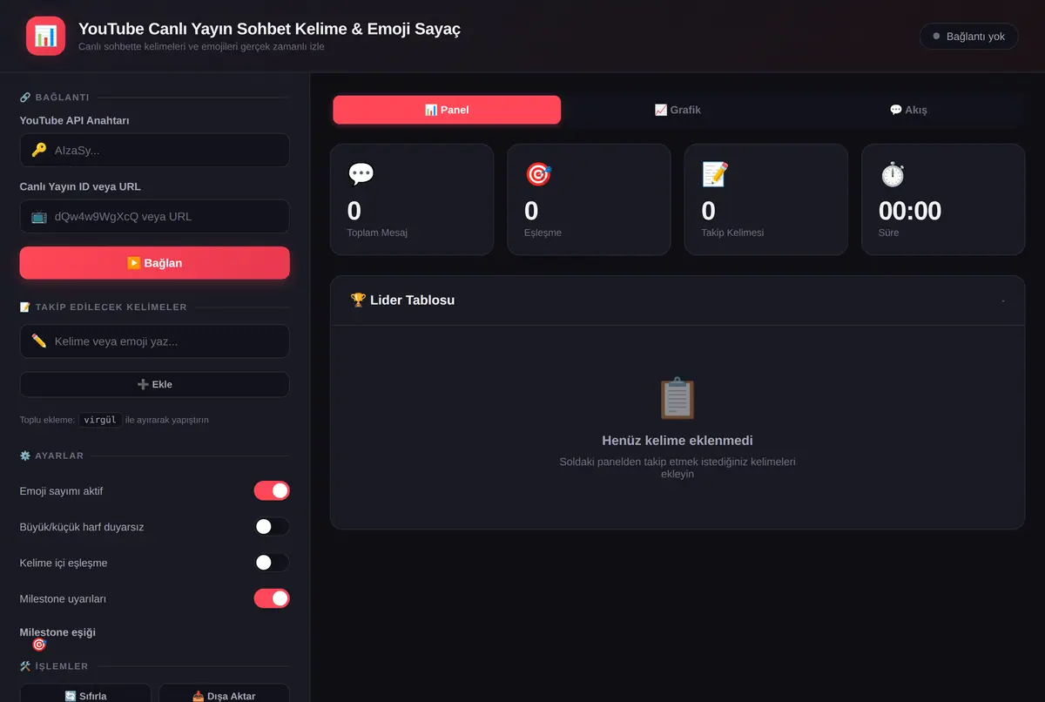Click the TV icon in stream ID field
1045x702 pixels.
[38, 216]
